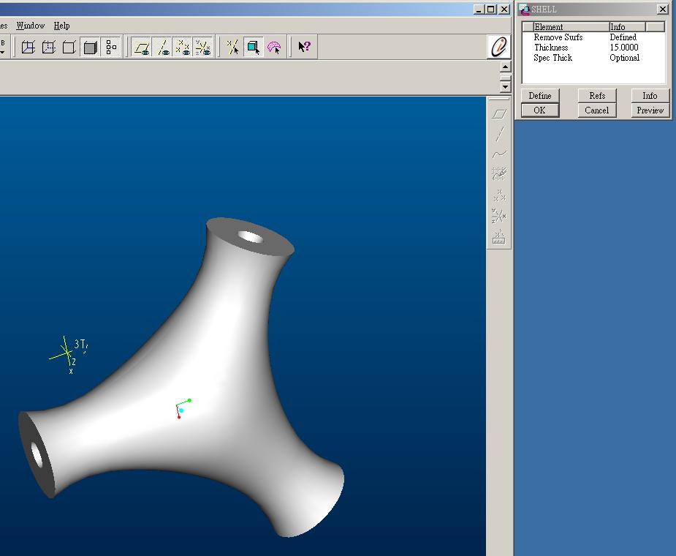
Task: Click Preview in SHELL dialog
Action: (650, 110)
